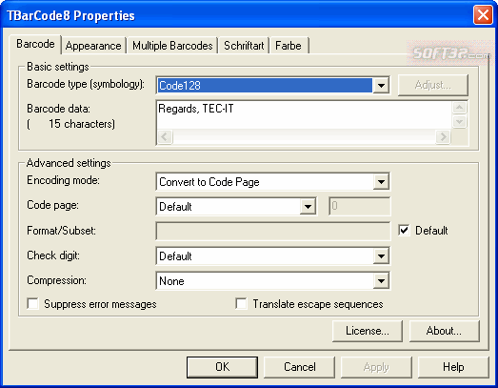Open the Multiple Barcodes tab
Image resolution: width=498 pixels, height=388 pixels.
[172, 46]
